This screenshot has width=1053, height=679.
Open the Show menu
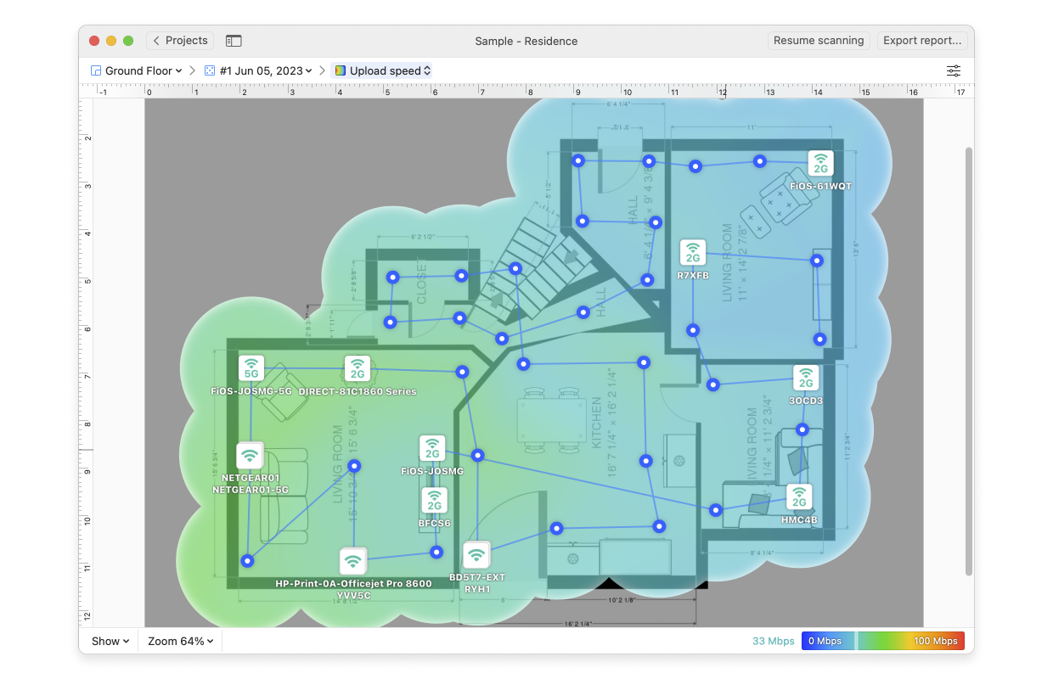click(x=110, y=641)
